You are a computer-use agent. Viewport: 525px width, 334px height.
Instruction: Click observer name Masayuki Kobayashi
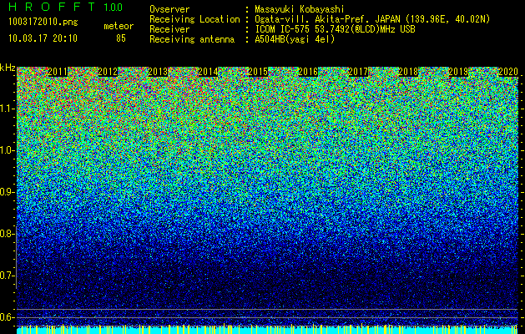point(300,9)
